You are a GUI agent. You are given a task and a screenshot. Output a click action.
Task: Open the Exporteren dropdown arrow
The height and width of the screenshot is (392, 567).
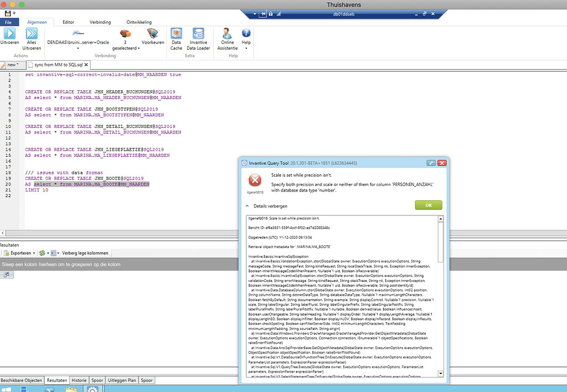pos(34,253)
